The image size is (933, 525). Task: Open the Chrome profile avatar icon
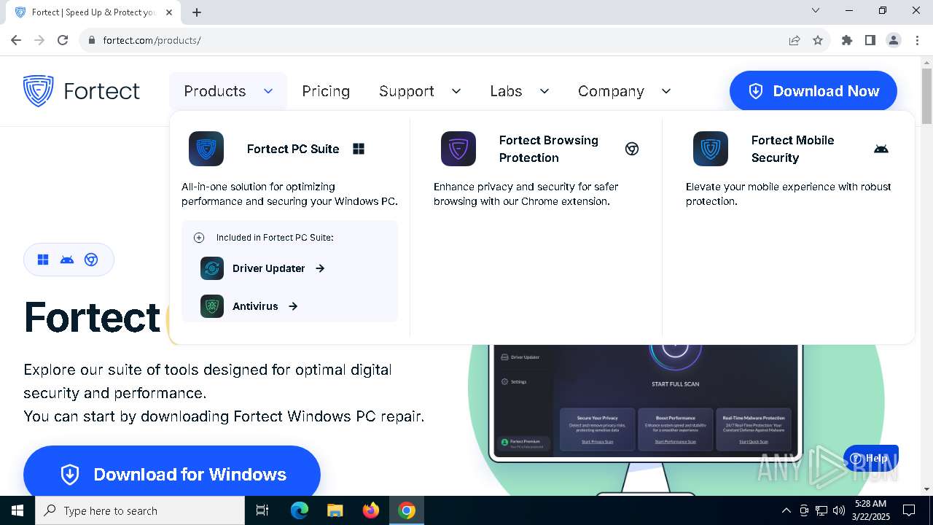click(x=894, y=40)
